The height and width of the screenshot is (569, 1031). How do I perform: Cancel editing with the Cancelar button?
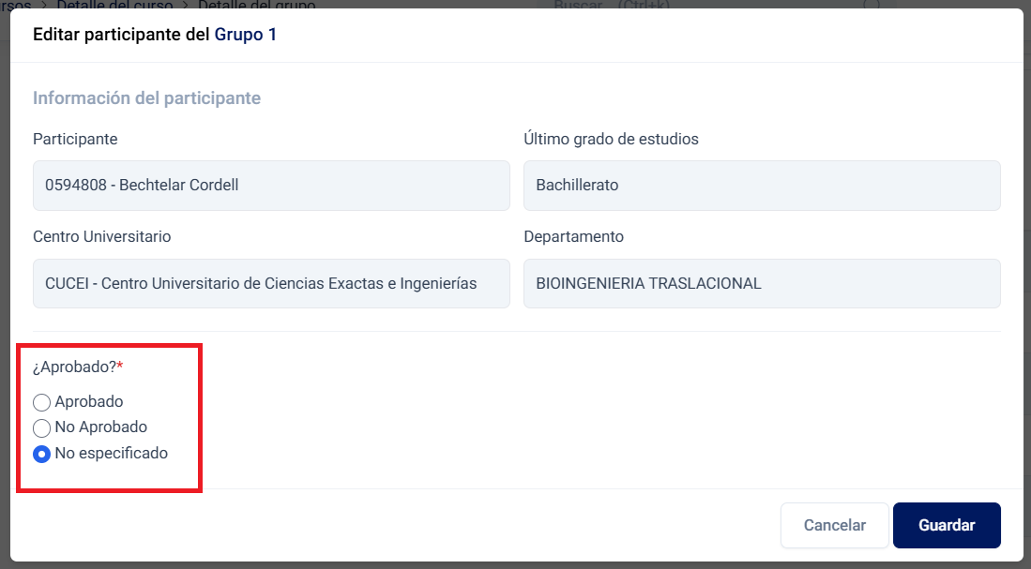click(834, 525)
